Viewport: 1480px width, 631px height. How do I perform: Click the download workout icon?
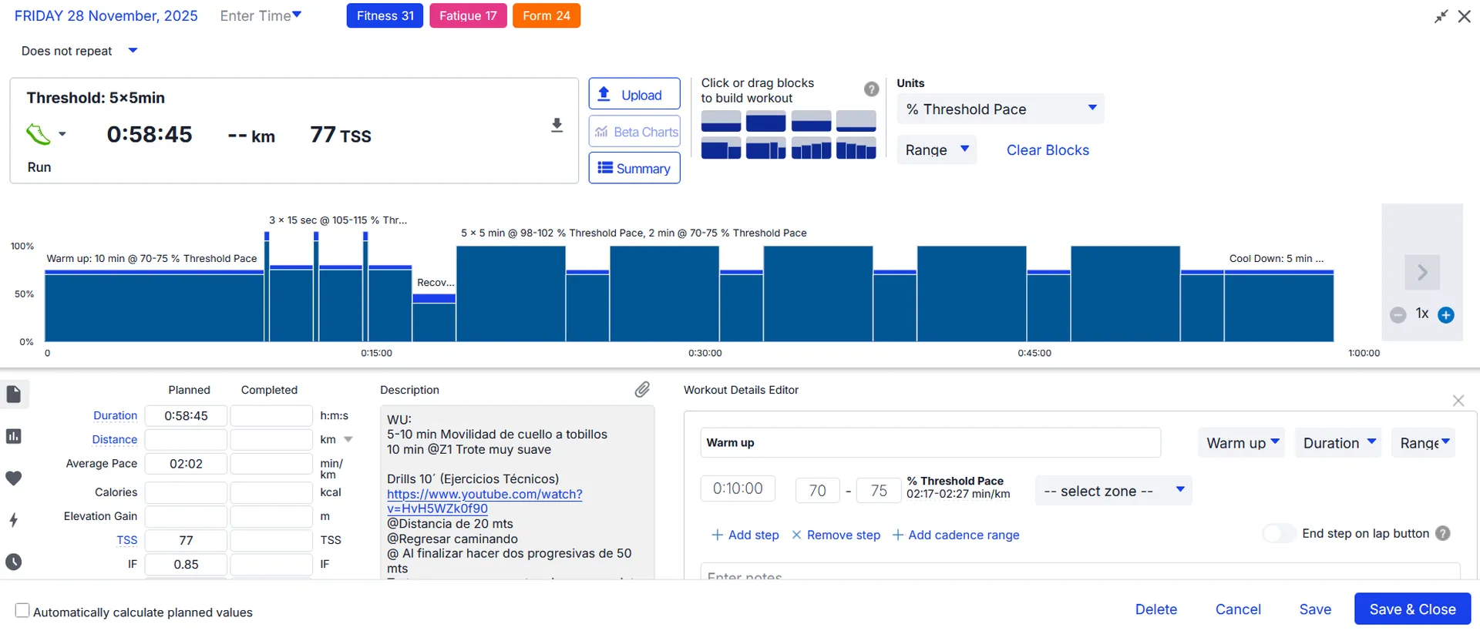557,126
